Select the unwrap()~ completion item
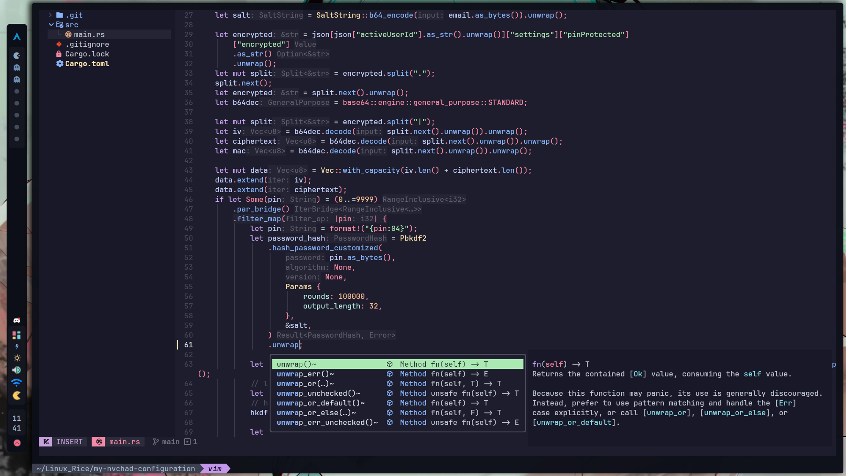 [x=397, y=364]
